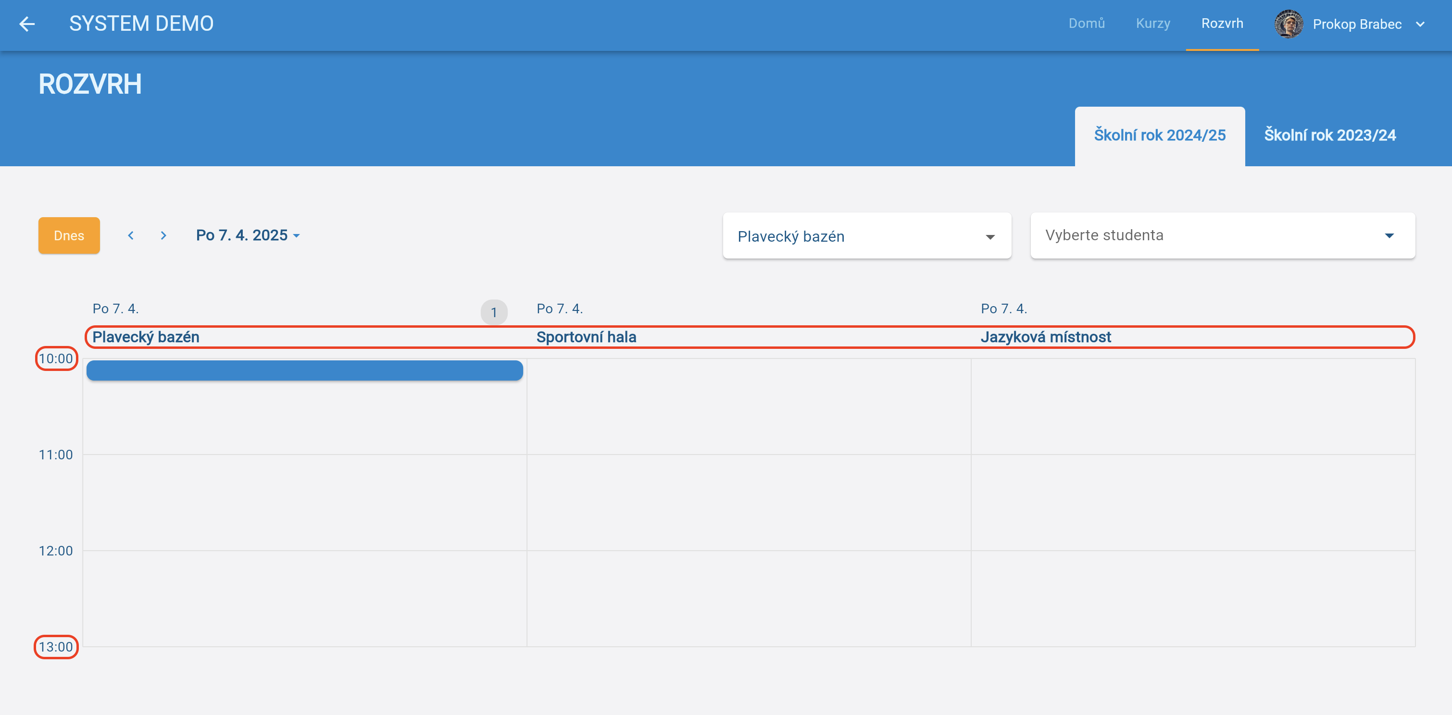Click the back arrow icon
Viewport: 1452px width, 715px height.
tap(27, 24)
